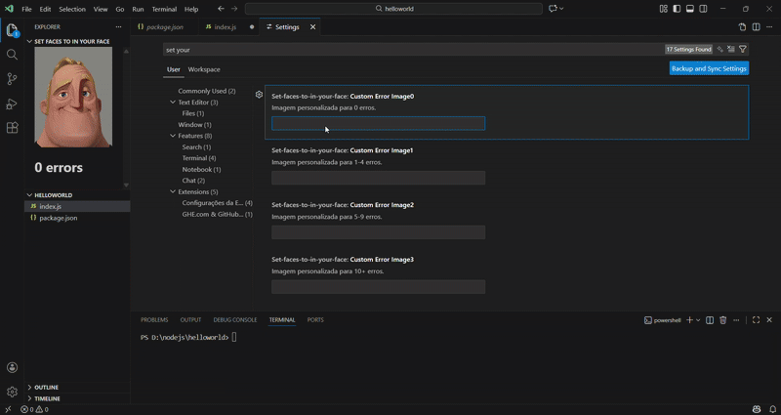
Task: Open remote window indicator in status bar
Action: [x=8, y=409]
